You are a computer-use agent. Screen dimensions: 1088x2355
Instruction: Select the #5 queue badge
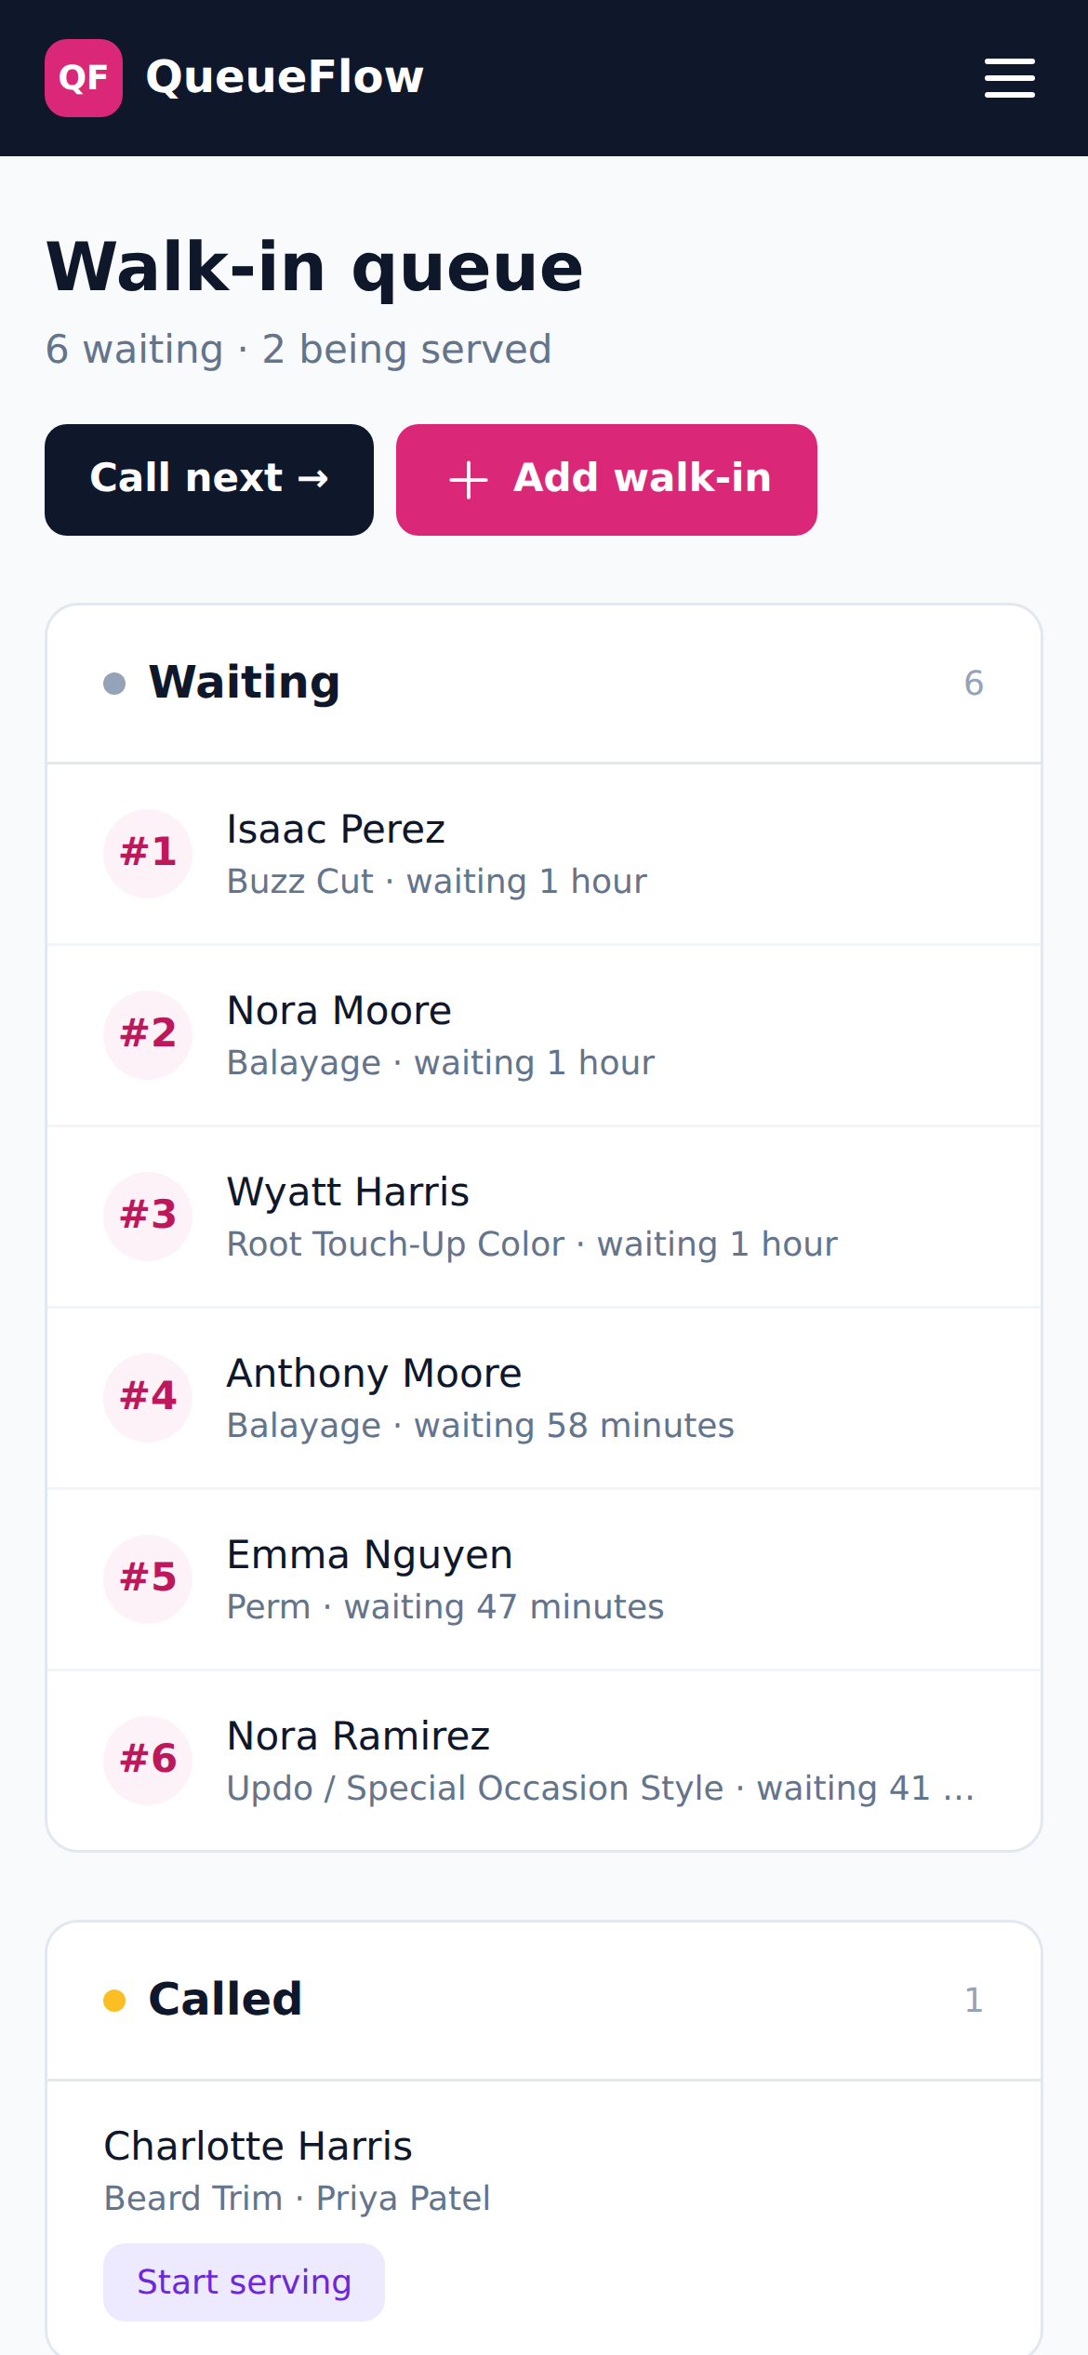pos(148,1579)
